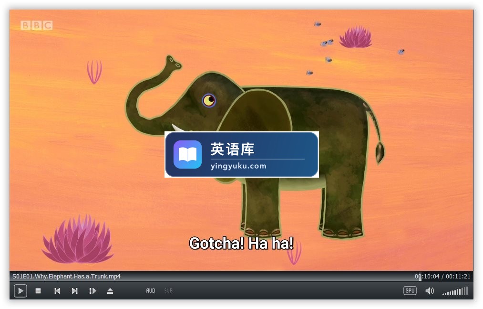This screenshot has height=309, width=483.
Task: Click the Play button
Action: 21,291
